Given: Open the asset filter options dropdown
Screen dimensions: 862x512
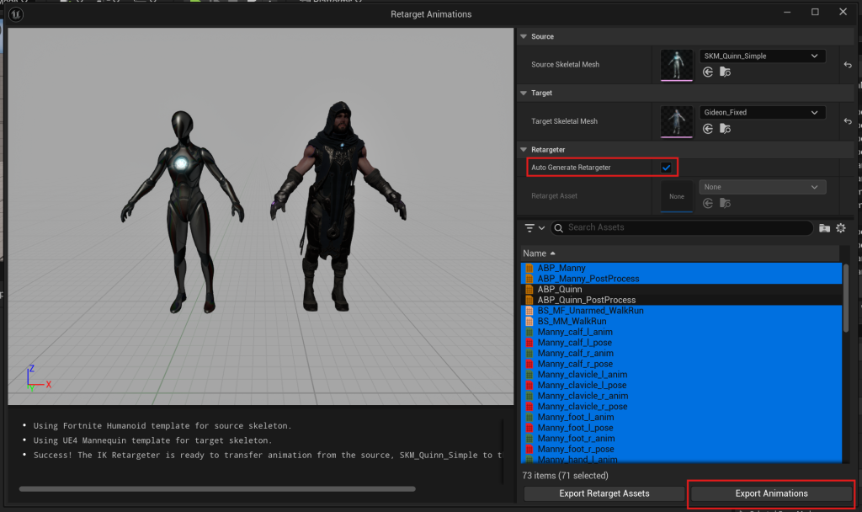Looking at the screenshot, I should (534, 227).
